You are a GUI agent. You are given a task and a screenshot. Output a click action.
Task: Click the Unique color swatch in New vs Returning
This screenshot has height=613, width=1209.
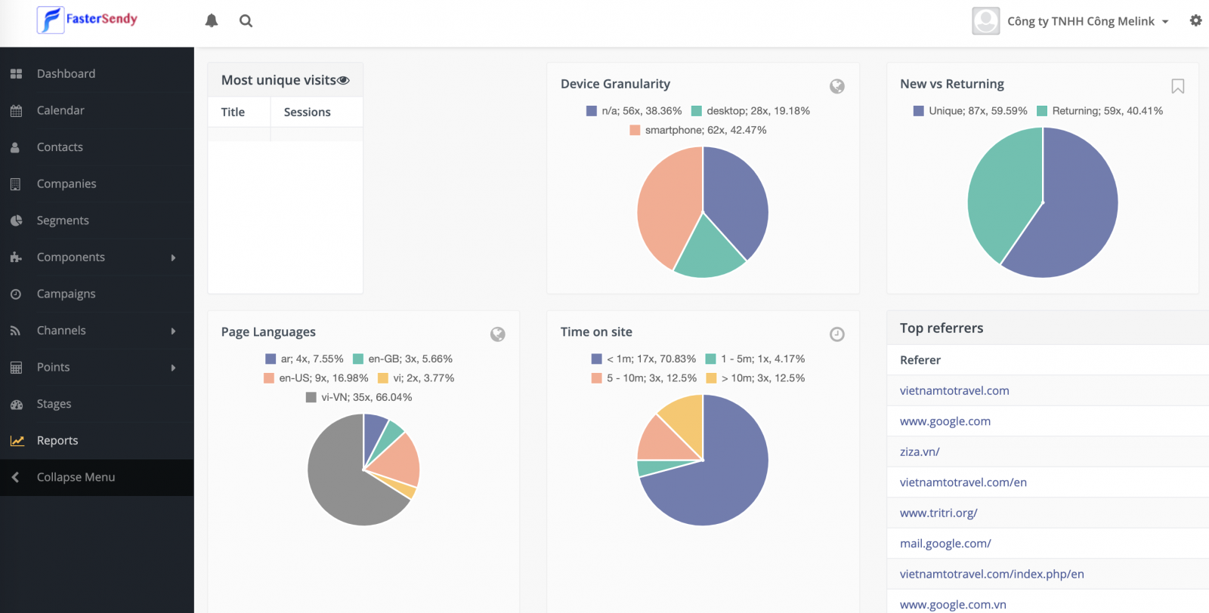point(919,111)
